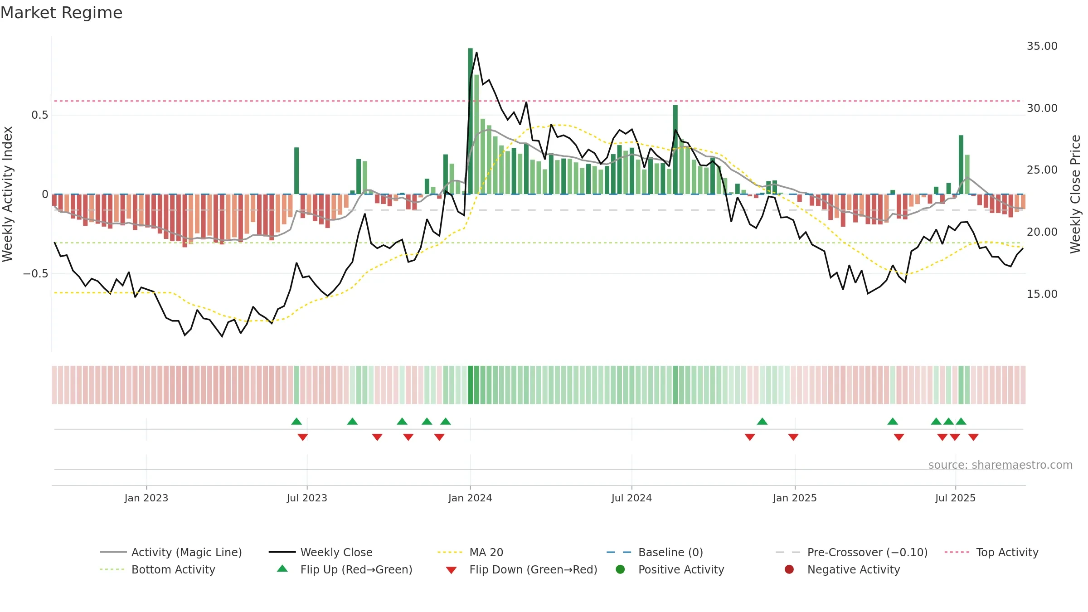
Task: Toggle the MA 20 legend entry
Action: (470, 552)
